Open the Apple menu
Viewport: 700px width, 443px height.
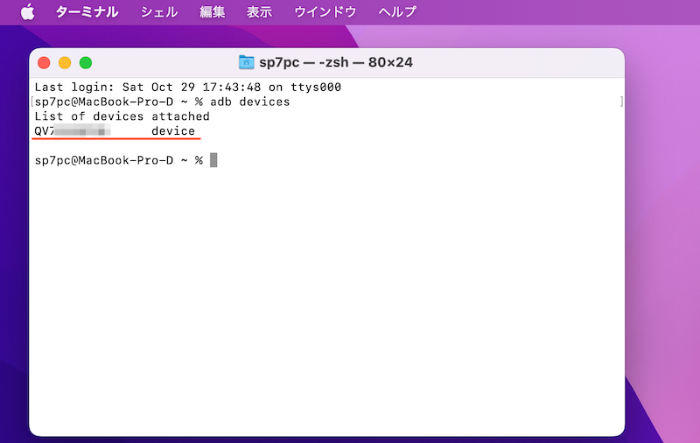coord(27,12)
